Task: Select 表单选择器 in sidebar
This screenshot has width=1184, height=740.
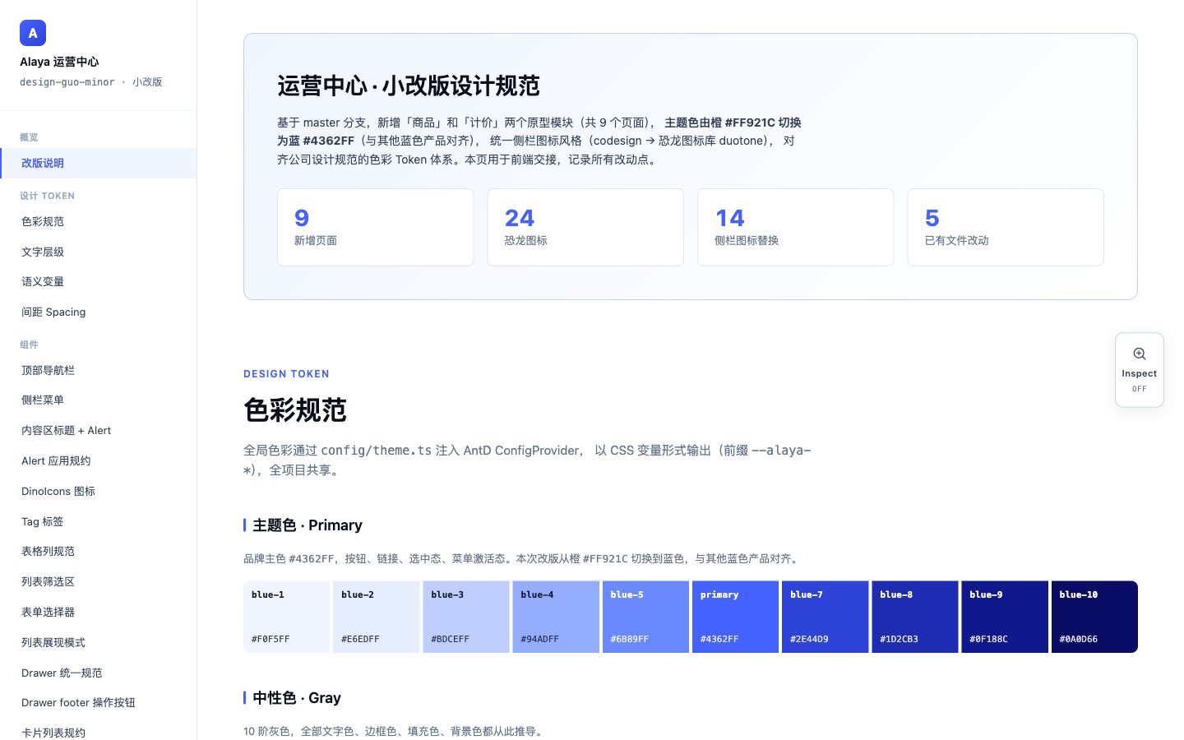Action: (x=98, y=612)
